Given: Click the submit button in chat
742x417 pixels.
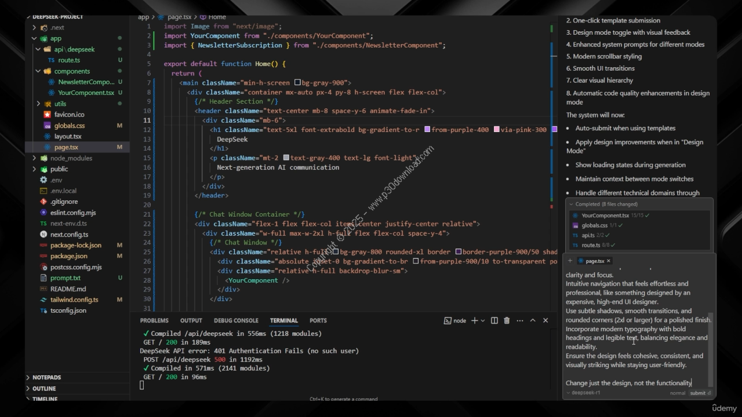Looking at the screenshot, I should (700, 393).
